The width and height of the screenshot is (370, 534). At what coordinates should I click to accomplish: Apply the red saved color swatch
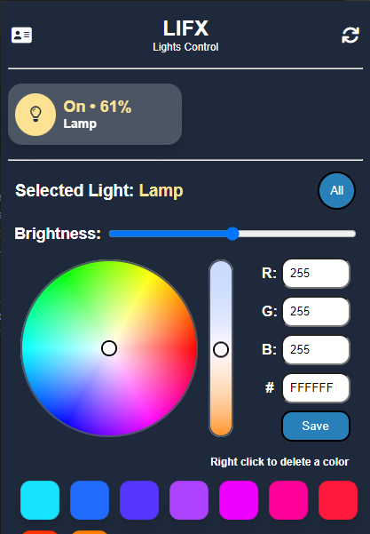pyautogui.click(x=338, y=500)
